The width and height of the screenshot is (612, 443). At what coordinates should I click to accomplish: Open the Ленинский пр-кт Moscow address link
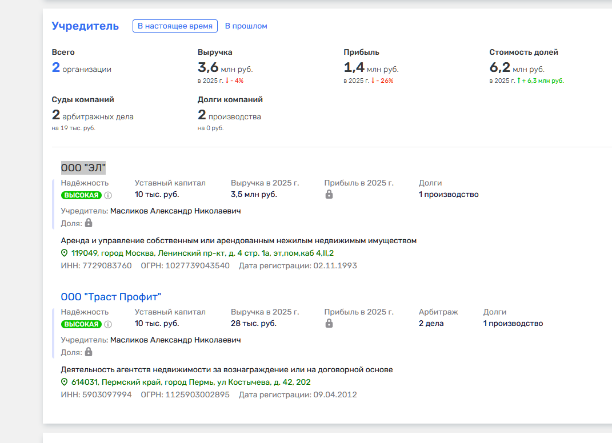202,253
